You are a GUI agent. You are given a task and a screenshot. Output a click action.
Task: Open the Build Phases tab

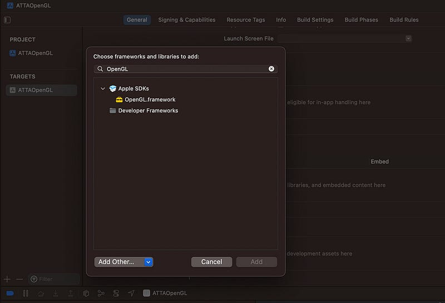coord(361,20)
